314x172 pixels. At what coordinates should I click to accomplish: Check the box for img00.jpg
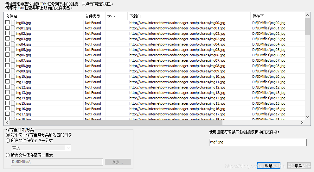(x=7, y=22)
